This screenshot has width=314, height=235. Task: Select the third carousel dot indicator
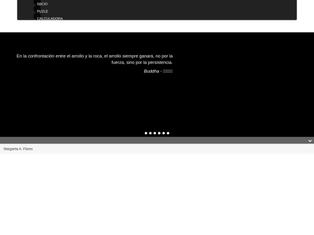(x=155, y=133)
